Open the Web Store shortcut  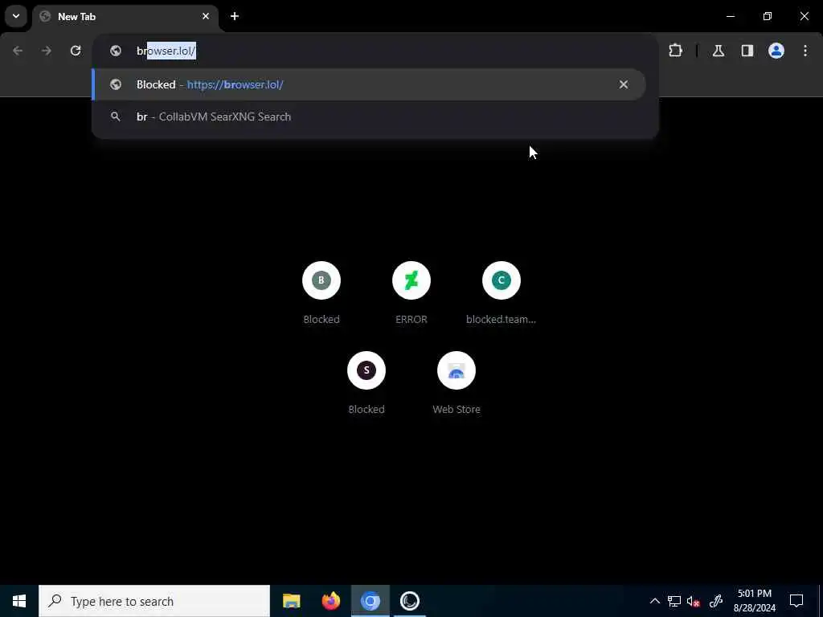457,383
